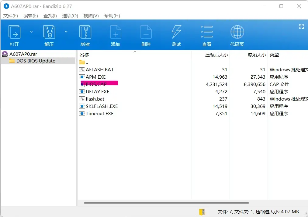Screen dimensions: 308x217
Task: Click DELAY.EXE compressed size 4,272
Action: (221, 92)
